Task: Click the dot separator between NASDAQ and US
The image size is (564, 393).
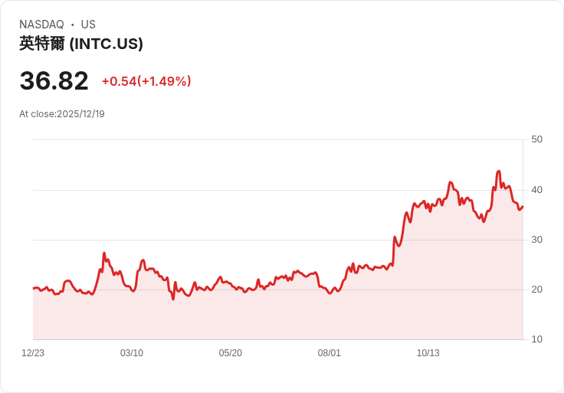Action: (x=73, y=25)
